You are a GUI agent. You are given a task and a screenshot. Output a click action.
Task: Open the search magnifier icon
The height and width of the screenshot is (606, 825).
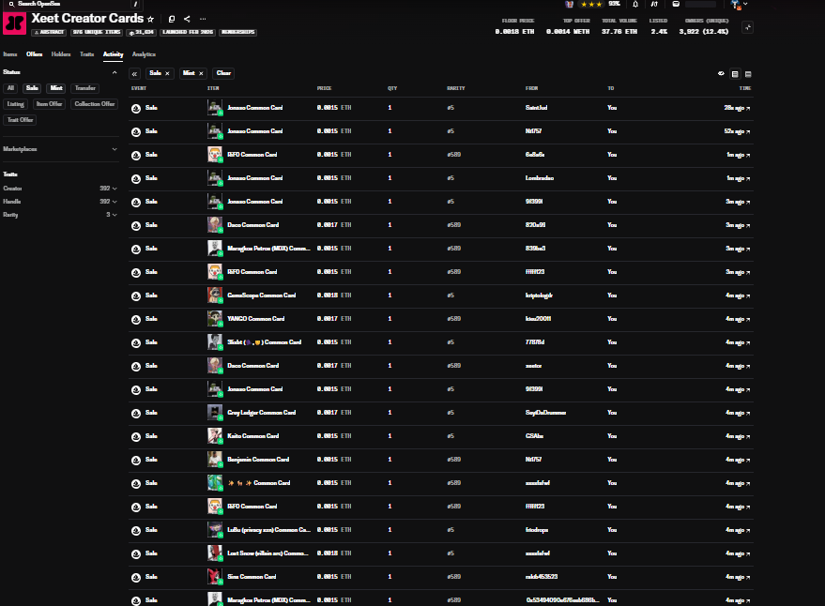(x=11, y=4)
